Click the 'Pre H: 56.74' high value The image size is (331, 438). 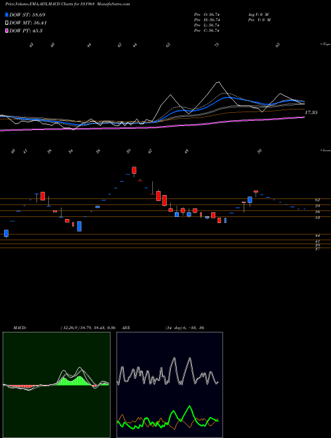(x=207, y=20)
